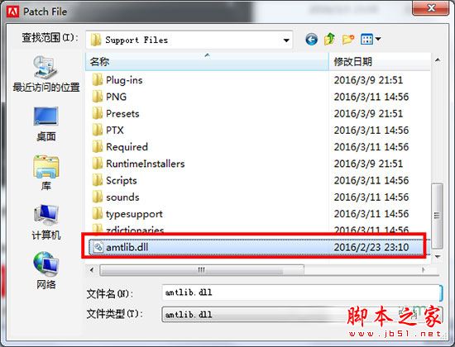Click the horizontal scrollbar thumb

click(202, 270)
